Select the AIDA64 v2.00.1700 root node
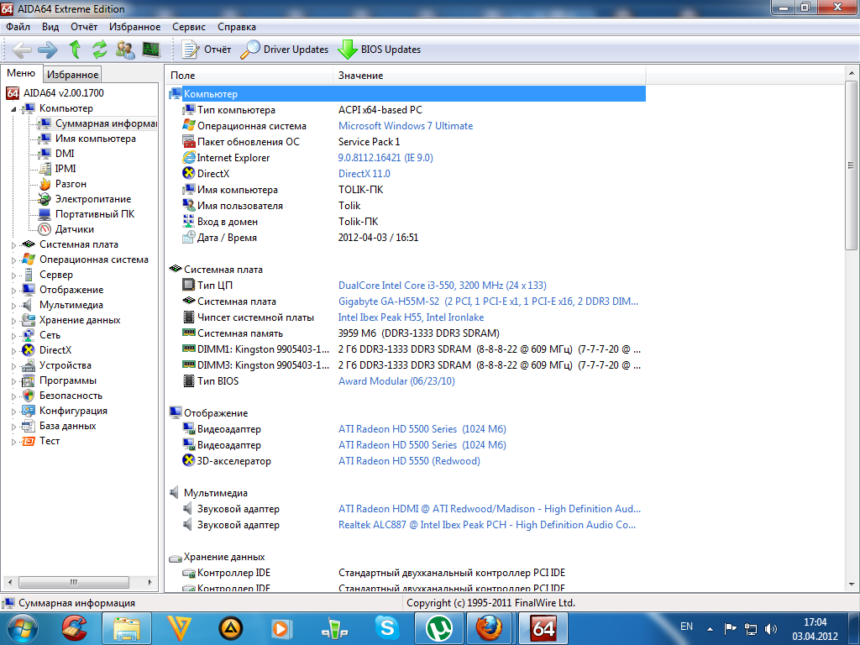This screenshot has width=860, height=645. [x=64, y=93]
